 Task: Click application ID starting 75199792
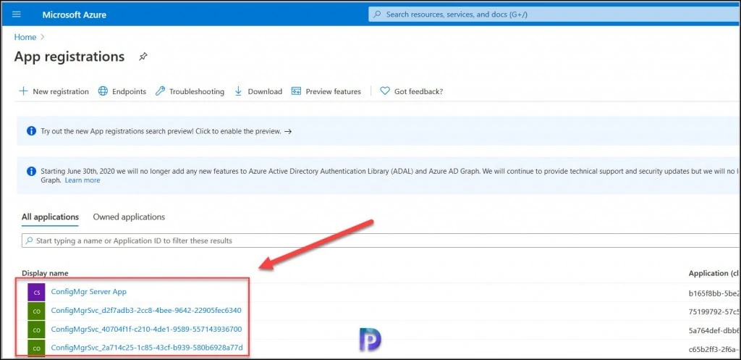coord(714,311)
